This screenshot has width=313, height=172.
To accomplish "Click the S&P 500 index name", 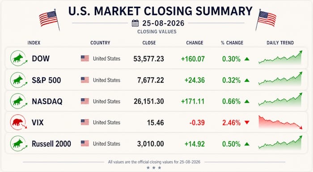I will [47, 80].
